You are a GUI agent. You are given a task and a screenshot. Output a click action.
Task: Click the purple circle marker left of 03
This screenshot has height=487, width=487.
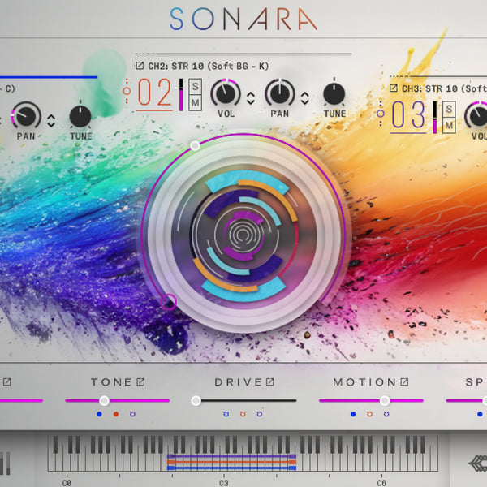(x=381, y=114)
